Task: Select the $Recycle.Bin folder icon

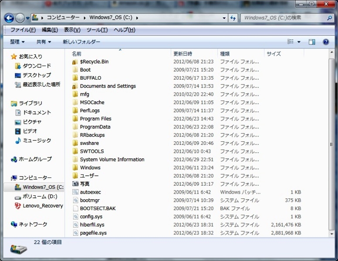Action: coord(75,62)
